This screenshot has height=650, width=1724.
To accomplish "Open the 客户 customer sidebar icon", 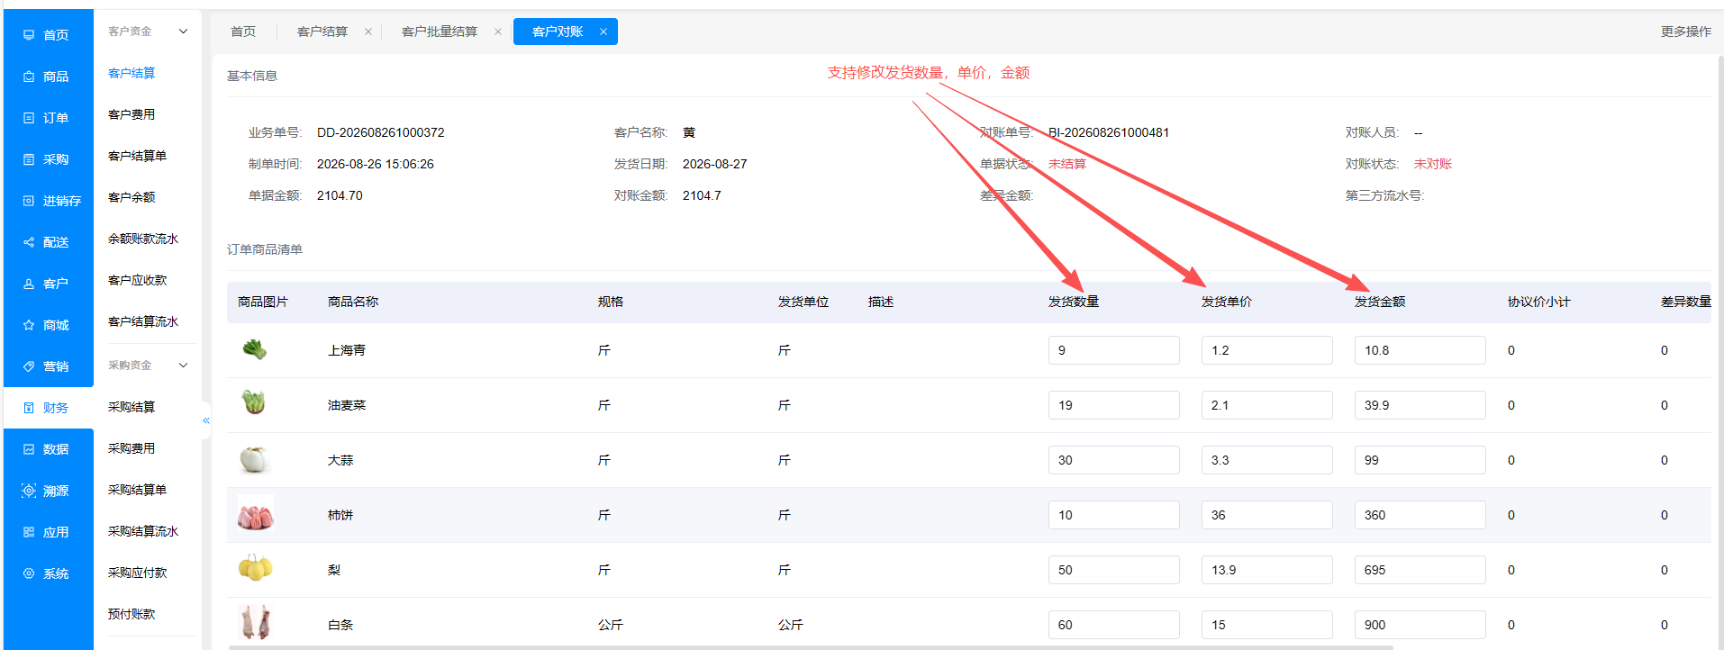I will pyautogui.click(x=29, y=284).
